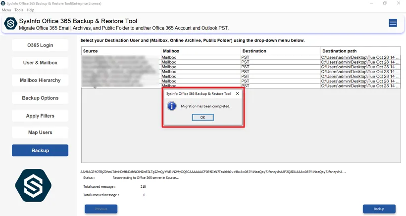
Task: Open the hamburger menu icon in header
Action: (393, 23)
